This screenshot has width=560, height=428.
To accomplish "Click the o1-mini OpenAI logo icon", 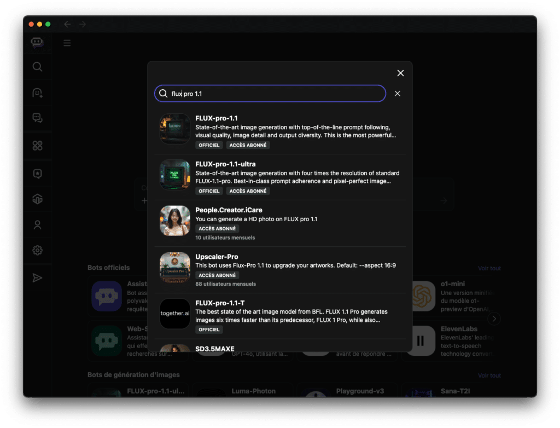I will click(x=422, y=296).
